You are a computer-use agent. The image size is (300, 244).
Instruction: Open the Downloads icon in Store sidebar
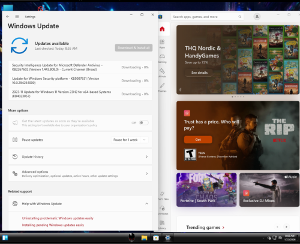pos(162,210)
